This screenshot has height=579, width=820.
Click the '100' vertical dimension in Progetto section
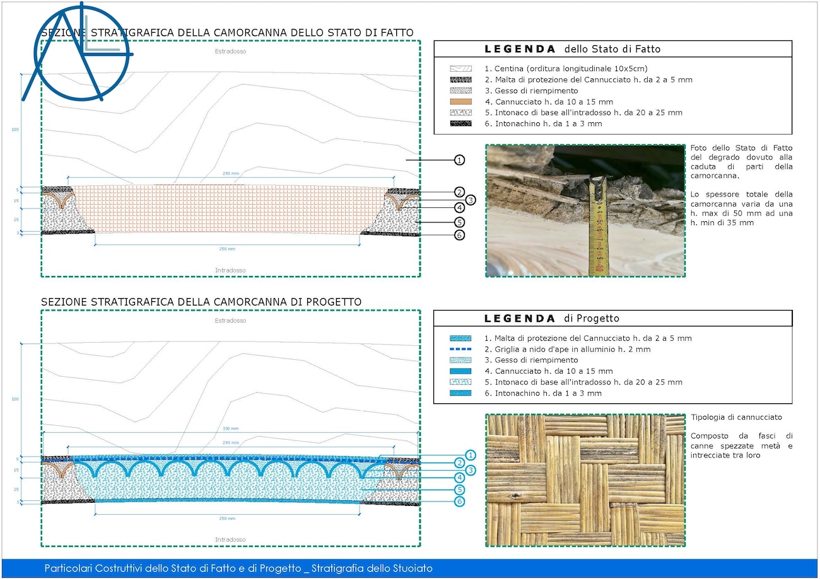click(15, 399)
